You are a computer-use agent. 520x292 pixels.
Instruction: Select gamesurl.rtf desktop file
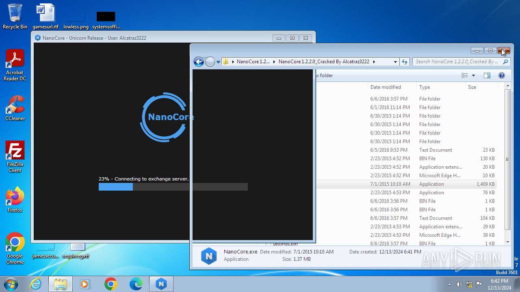(45, 16)
